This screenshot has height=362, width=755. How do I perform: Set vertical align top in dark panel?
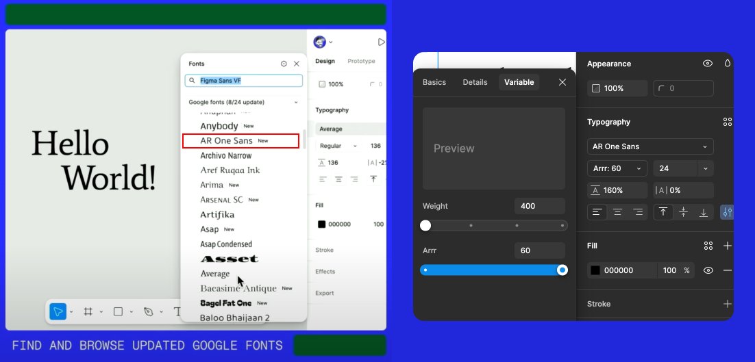coord(663,212)
